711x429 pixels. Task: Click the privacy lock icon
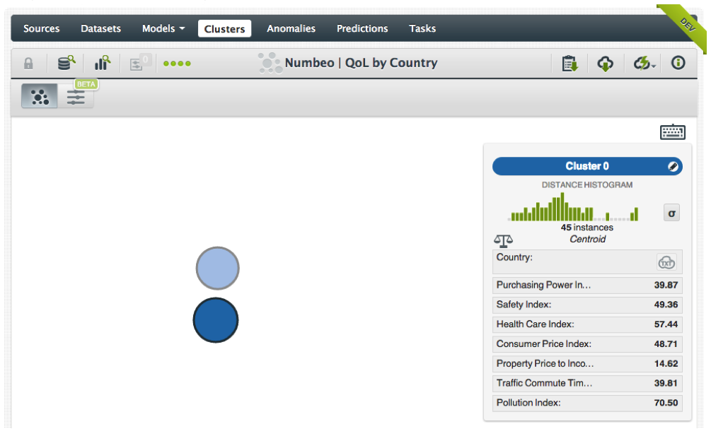[28, 64]
